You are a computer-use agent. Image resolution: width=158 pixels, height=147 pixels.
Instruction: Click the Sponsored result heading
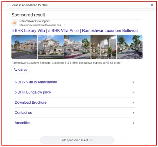tap(28, 15)
